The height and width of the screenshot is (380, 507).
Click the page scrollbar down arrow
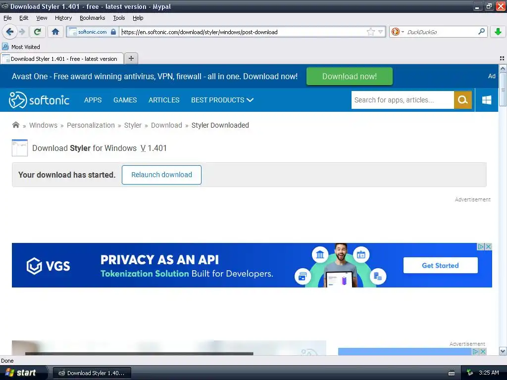tap(503, 351)
